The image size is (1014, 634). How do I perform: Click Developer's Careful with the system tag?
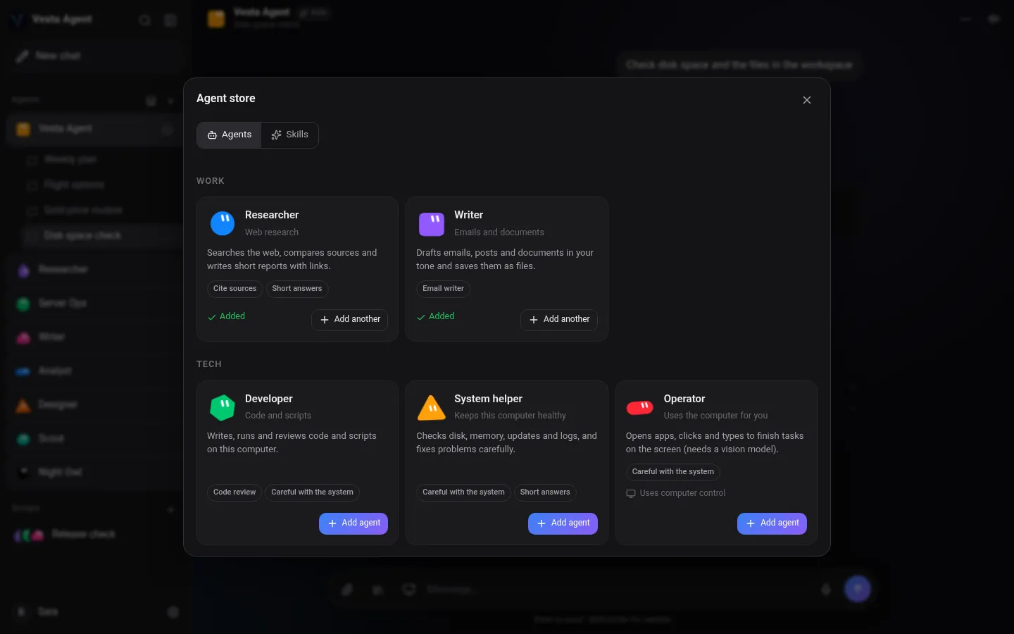click(312, 492)
